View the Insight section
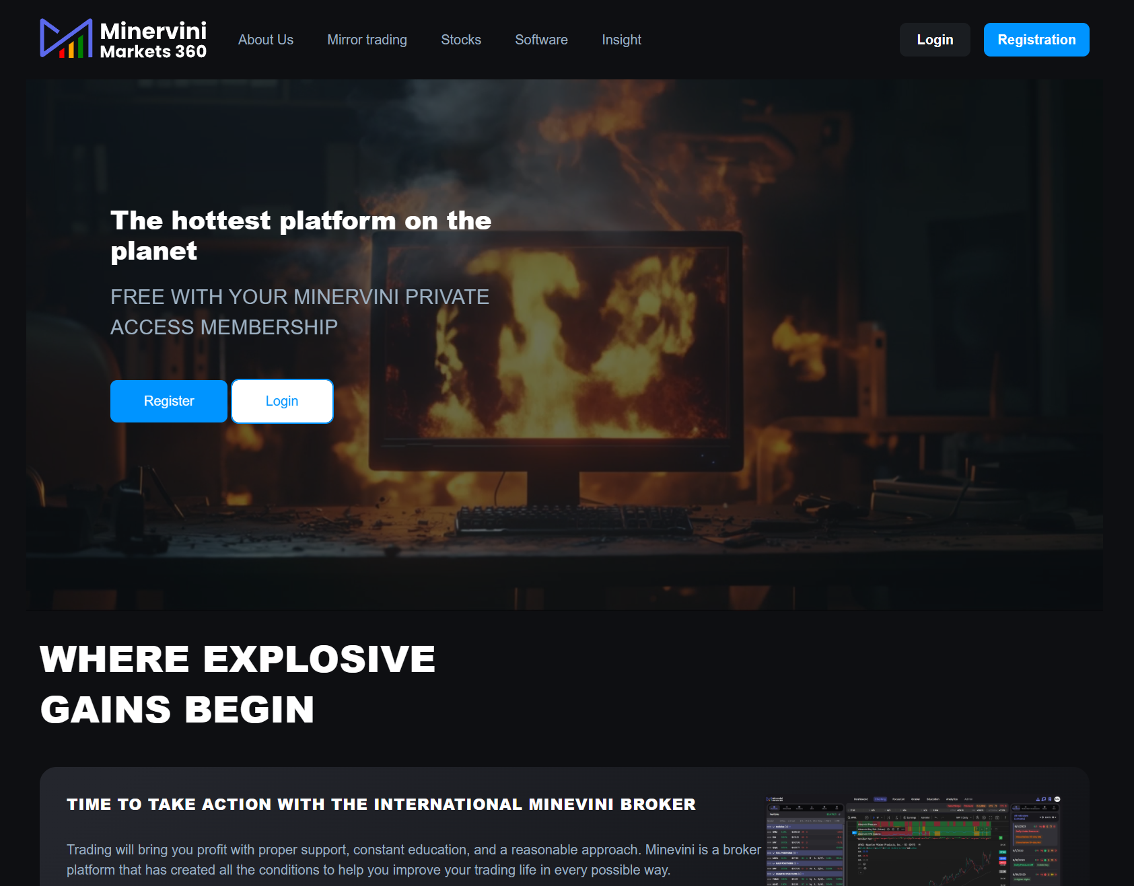 621,40
